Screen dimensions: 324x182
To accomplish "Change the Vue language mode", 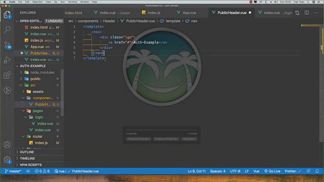I will click(x=256, y=171).
